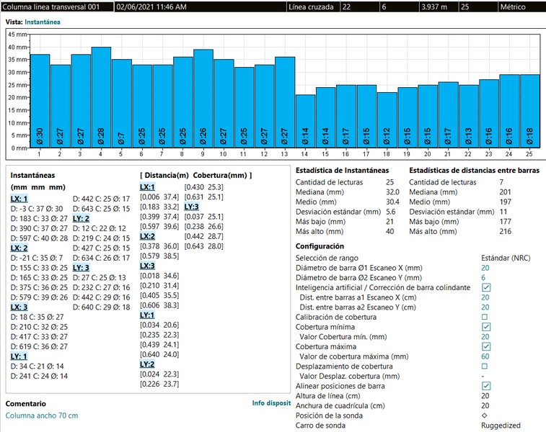Click the Posición de la sonda diamond icon
Screen dimensions: 546x432
click(x=485, y=415)
